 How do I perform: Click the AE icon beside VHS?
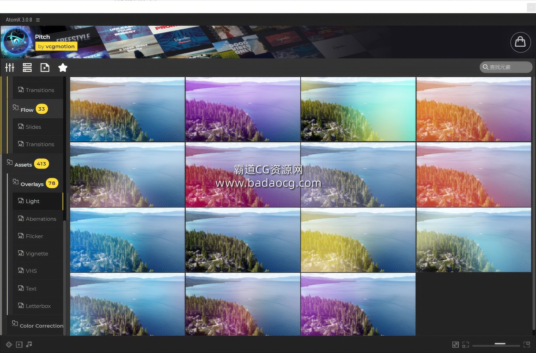(21, 271)
